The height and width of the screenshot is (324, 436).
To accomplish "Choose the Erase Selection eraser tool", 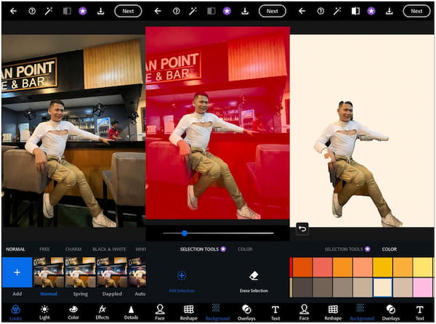I will pos(254,276).
